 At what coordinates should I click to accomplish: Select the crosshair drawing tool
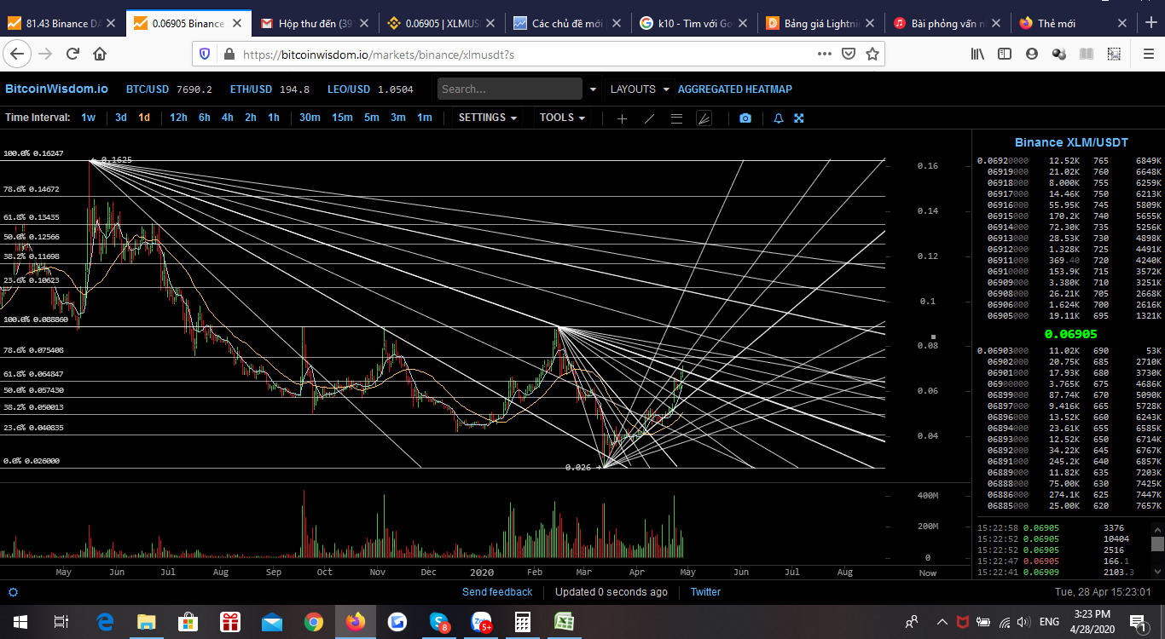(622, 118)
